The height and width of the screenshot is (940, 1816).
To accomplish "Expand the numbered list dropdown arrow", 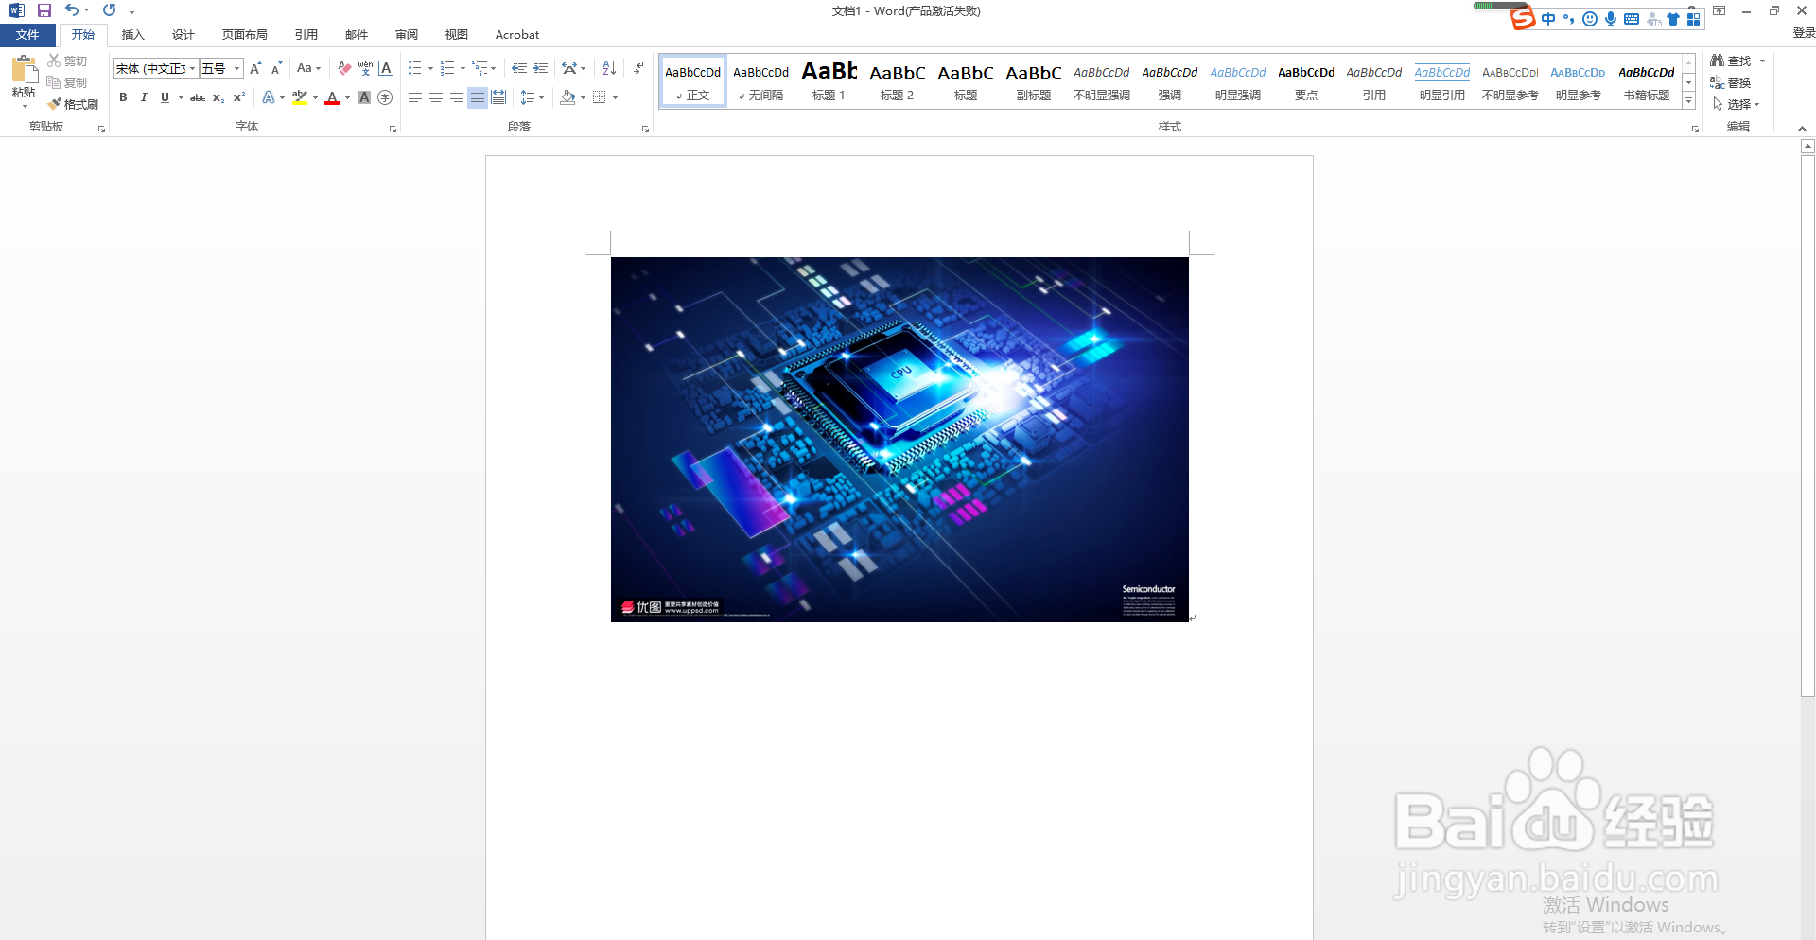I will pyautogui.click(x=463, y=68).
